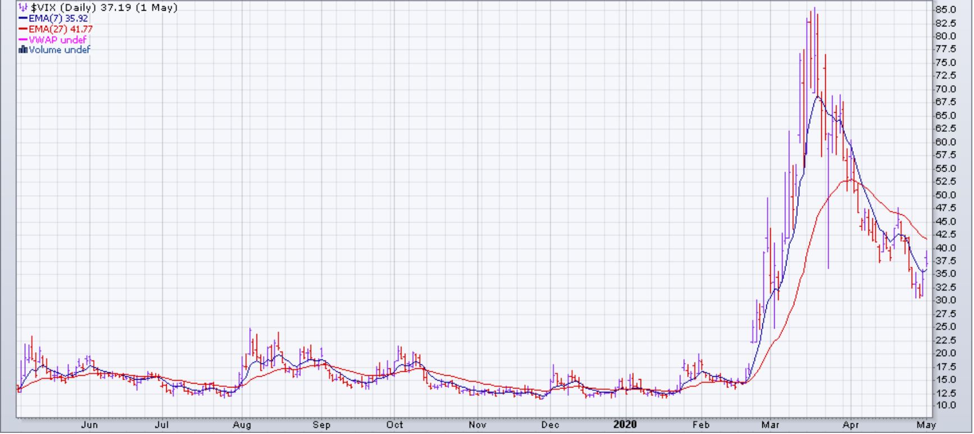Click the EMA(27) 41.77 legend label
Image resolution: width=974 pixels, height=434 pixels.
pos(61,29)
